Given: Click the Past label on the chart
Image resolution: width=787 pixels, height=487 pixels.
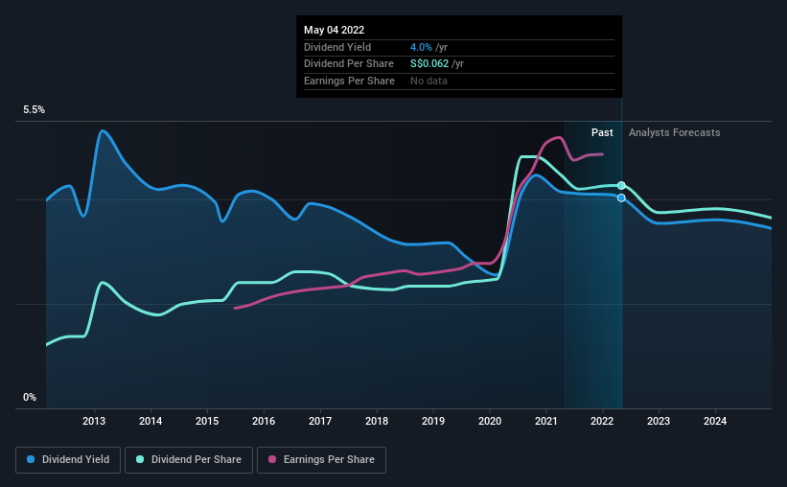Looking at the screenshot, I should 602,132.
